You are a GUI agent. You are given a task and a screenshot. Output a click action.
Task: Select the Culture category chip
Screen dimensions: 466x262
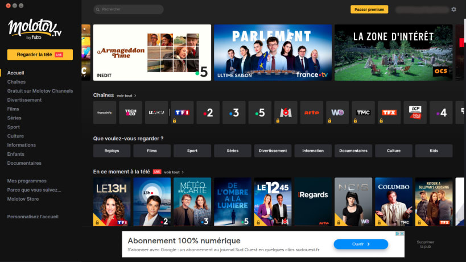[394, 151]
